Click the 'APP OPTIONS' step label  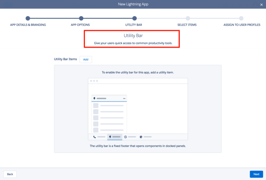point(80,25)
